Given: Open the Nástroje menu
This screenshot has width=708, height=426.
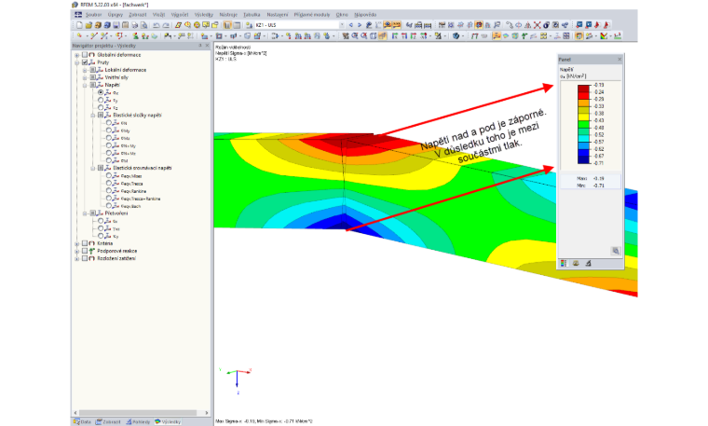Looking at the screenshot, I should click(228, 15).
